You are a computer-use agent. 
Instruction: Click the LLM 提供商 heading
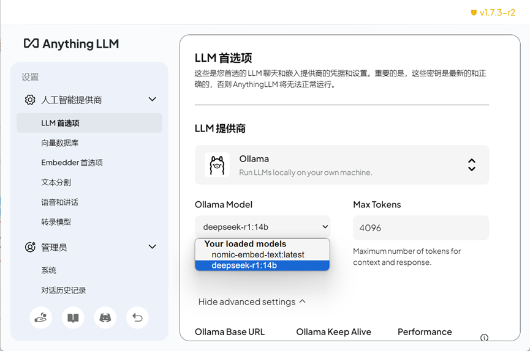pyautogui.click(x=220, y=128)
